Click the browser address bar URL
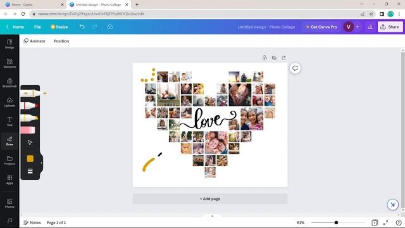Viewport: 405px width, 228px height. pyautogui.click(x=91, y=14)
